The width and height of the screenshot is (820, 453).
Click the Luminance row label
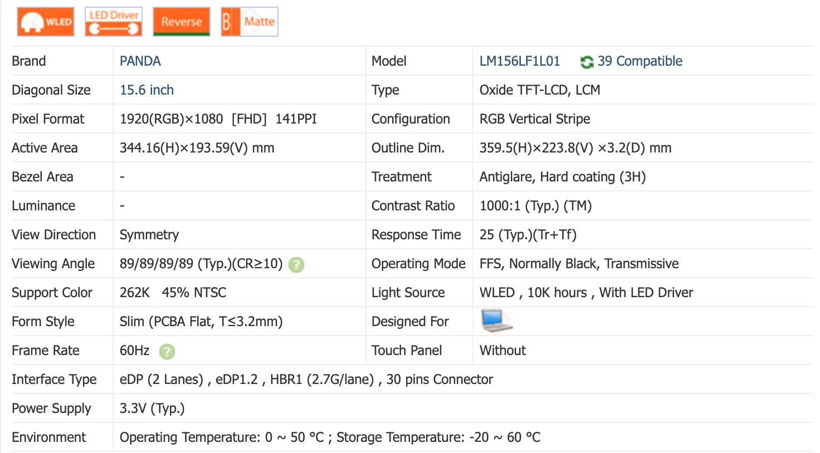tap(43, 206)
